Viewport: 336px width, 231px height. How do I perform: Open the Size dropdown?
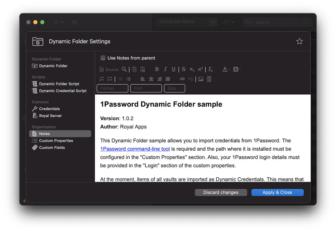[x=174, y=88]
